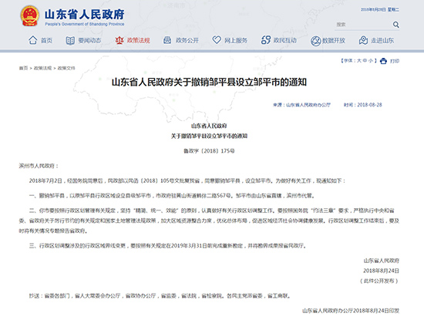The width and height of the screenshot is (424, 320).
Task: Focus the 搜索 search input field
Action: pyautogui.click(x=362, y=25)
